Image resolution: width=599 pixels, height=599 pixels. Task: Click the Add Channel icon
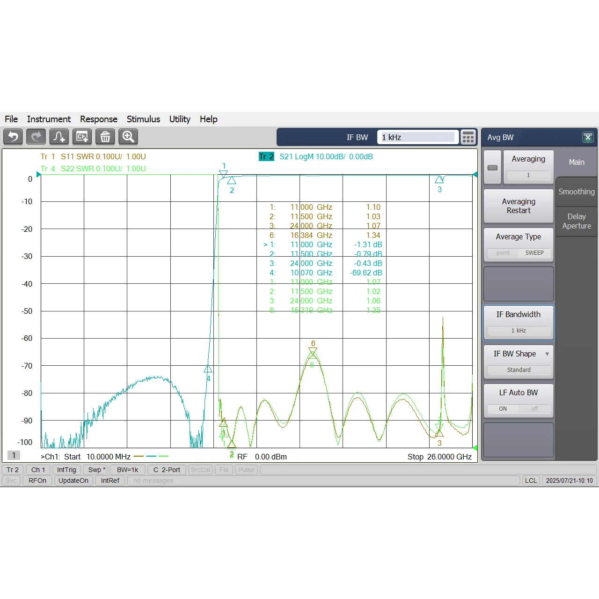[x=82, y=137]
